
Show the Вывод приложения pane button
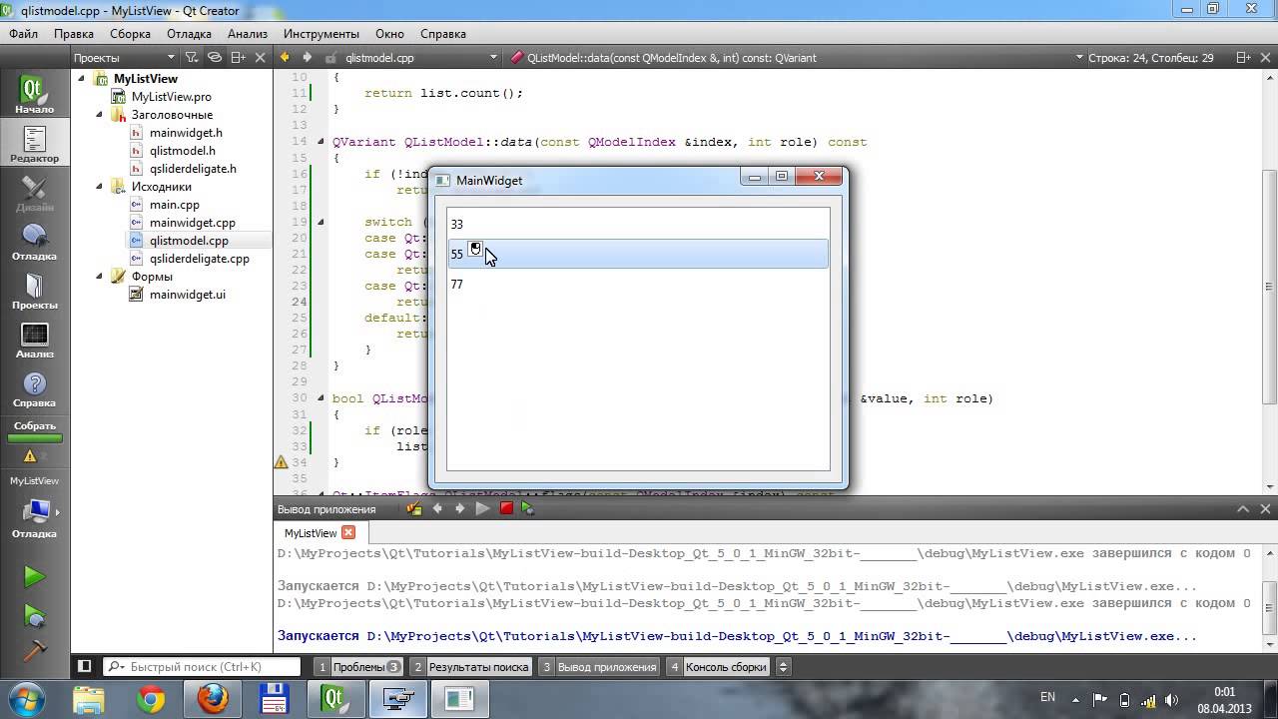click(599, 666)
